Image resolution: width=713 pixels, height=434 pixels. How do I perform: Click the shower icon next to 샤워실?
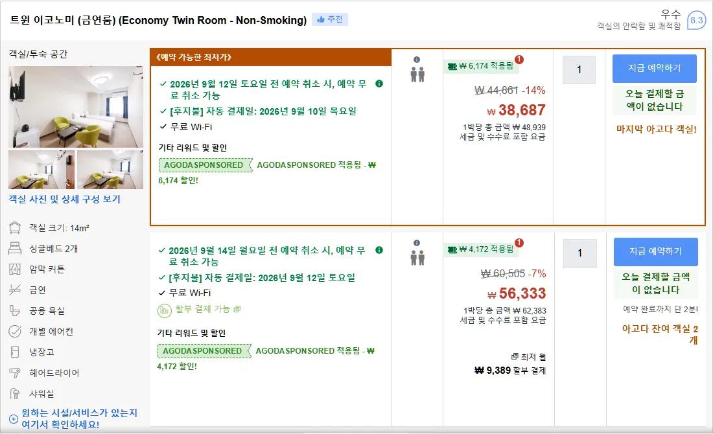click(15, 394)
